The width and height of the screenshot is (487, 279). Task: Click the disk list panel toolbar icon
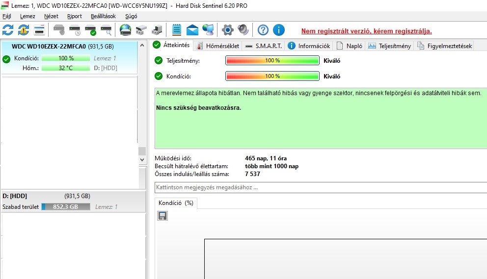(x=39, y=30)
